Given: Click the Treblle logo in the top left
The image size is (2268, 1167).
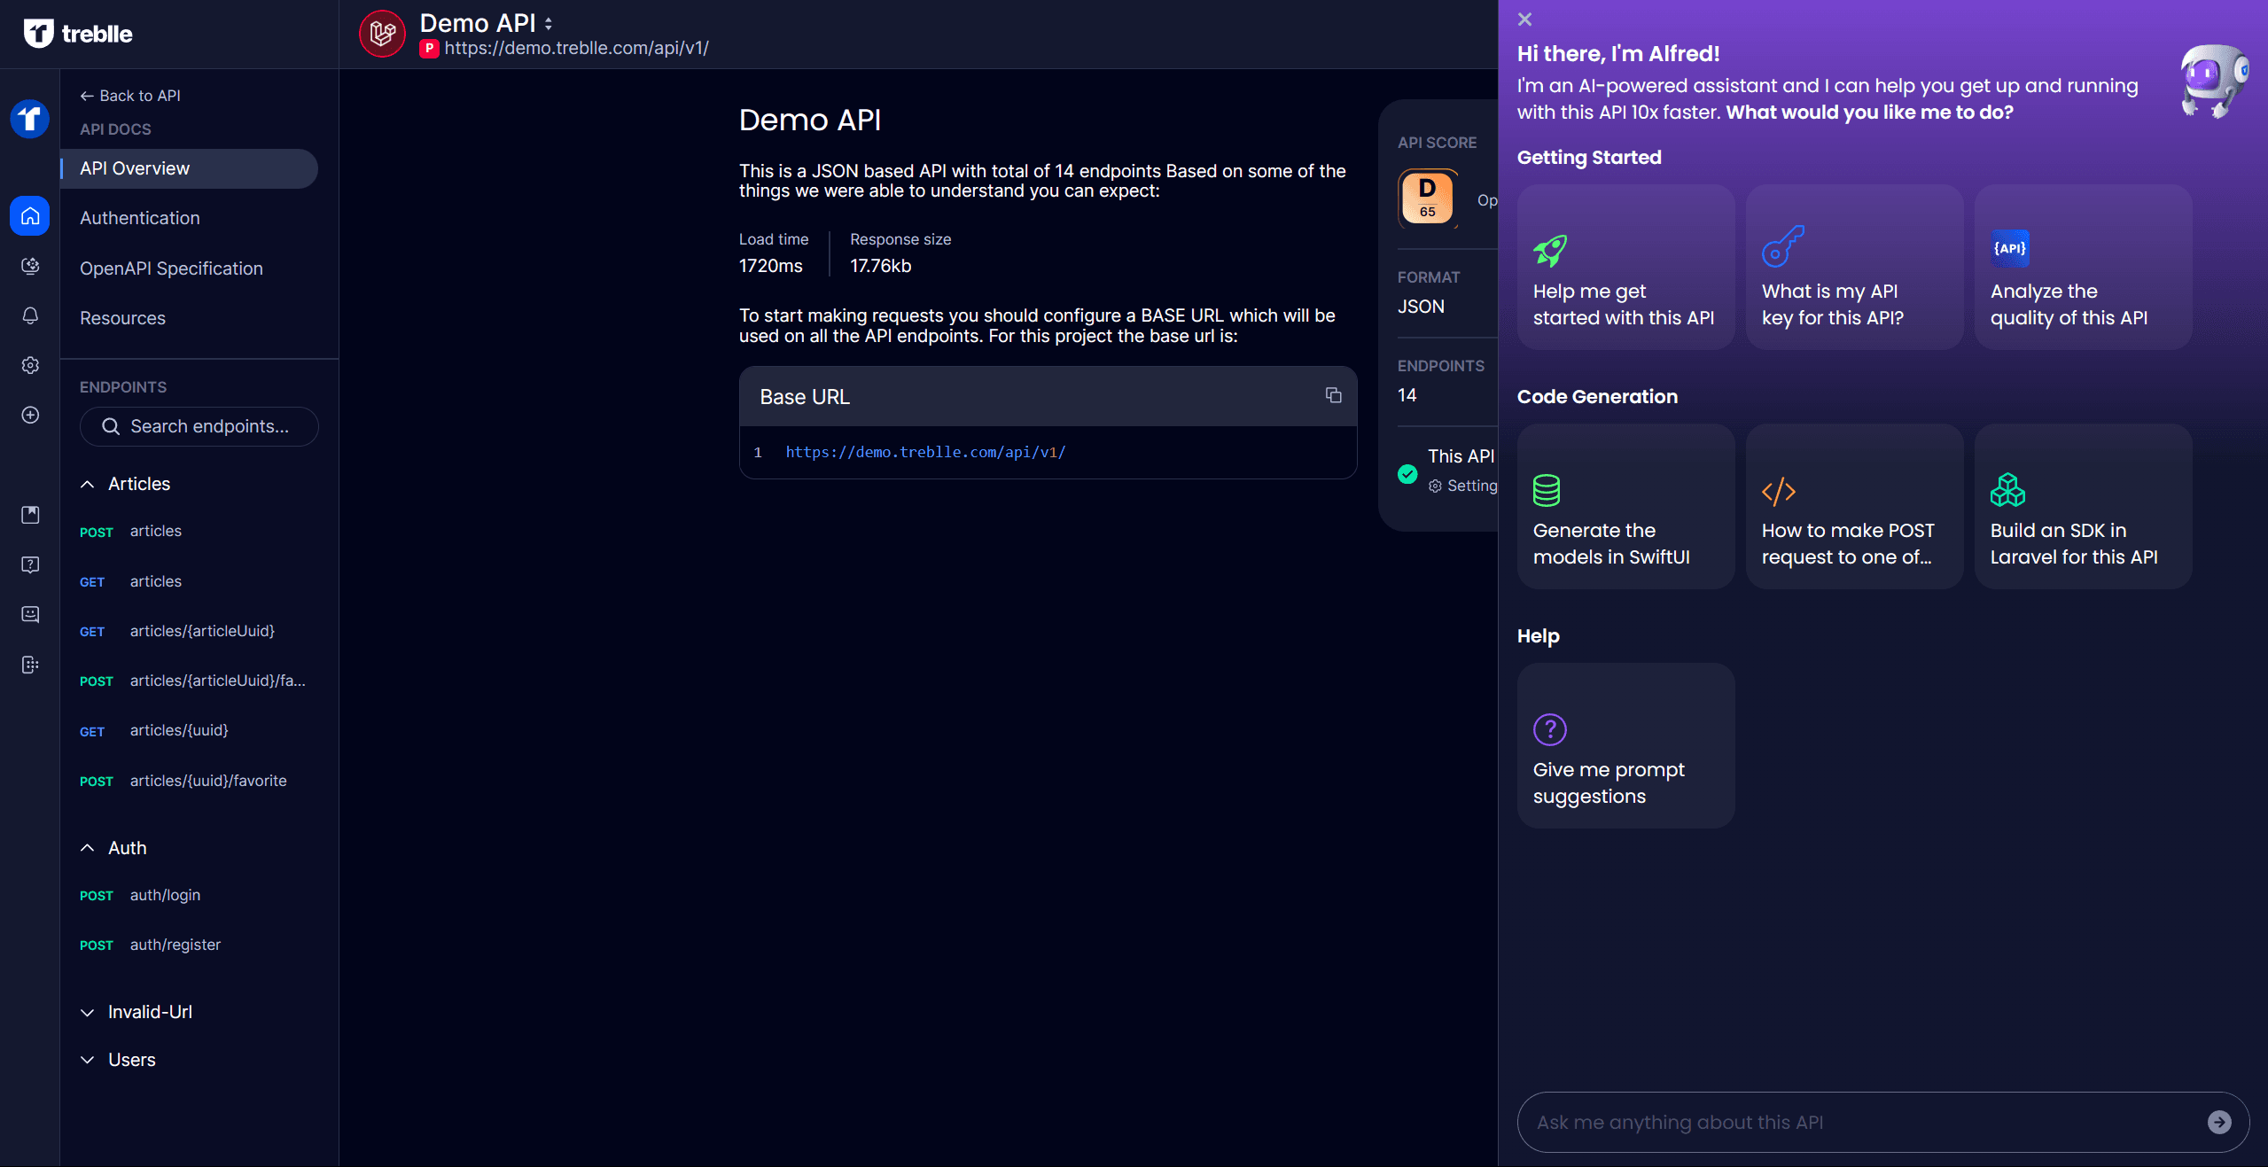Looking at the screenshot, I should [x=76, y=33].
